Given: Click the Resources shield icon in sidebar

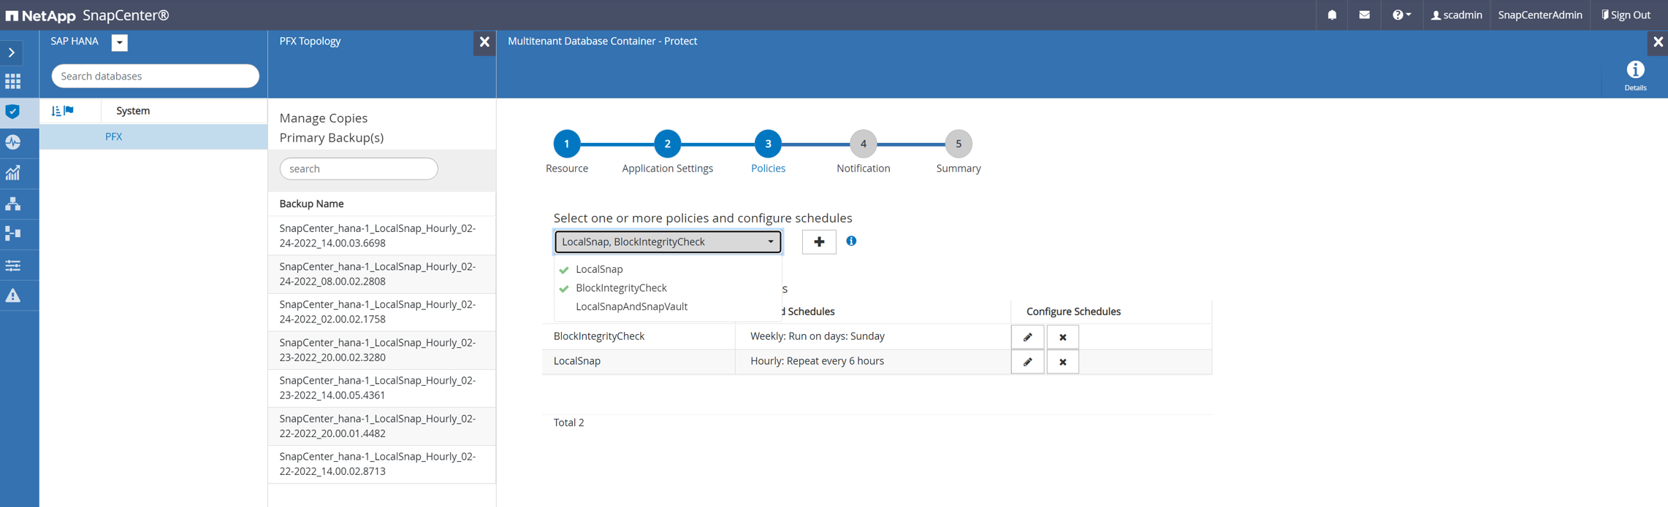Looking at the screenshot, I should tap(13, 112).
